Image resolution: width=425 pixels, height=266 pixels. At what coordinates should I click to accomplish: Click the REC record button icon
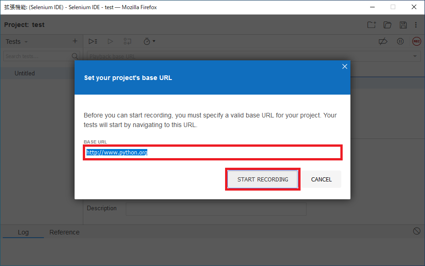pos(416,42)
